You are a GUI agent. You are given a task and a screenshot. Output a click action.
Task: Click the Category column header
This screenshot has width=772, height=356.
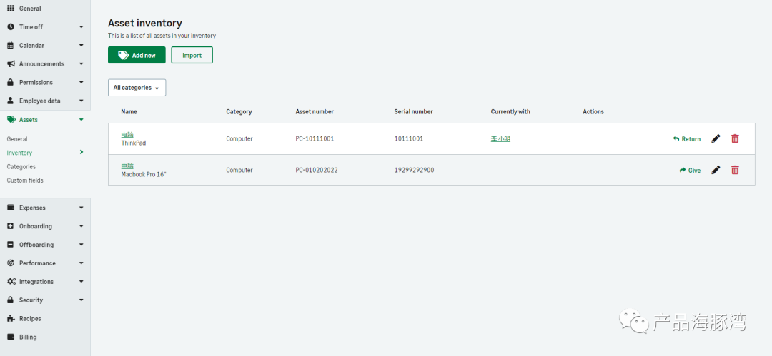click(239, 111)
